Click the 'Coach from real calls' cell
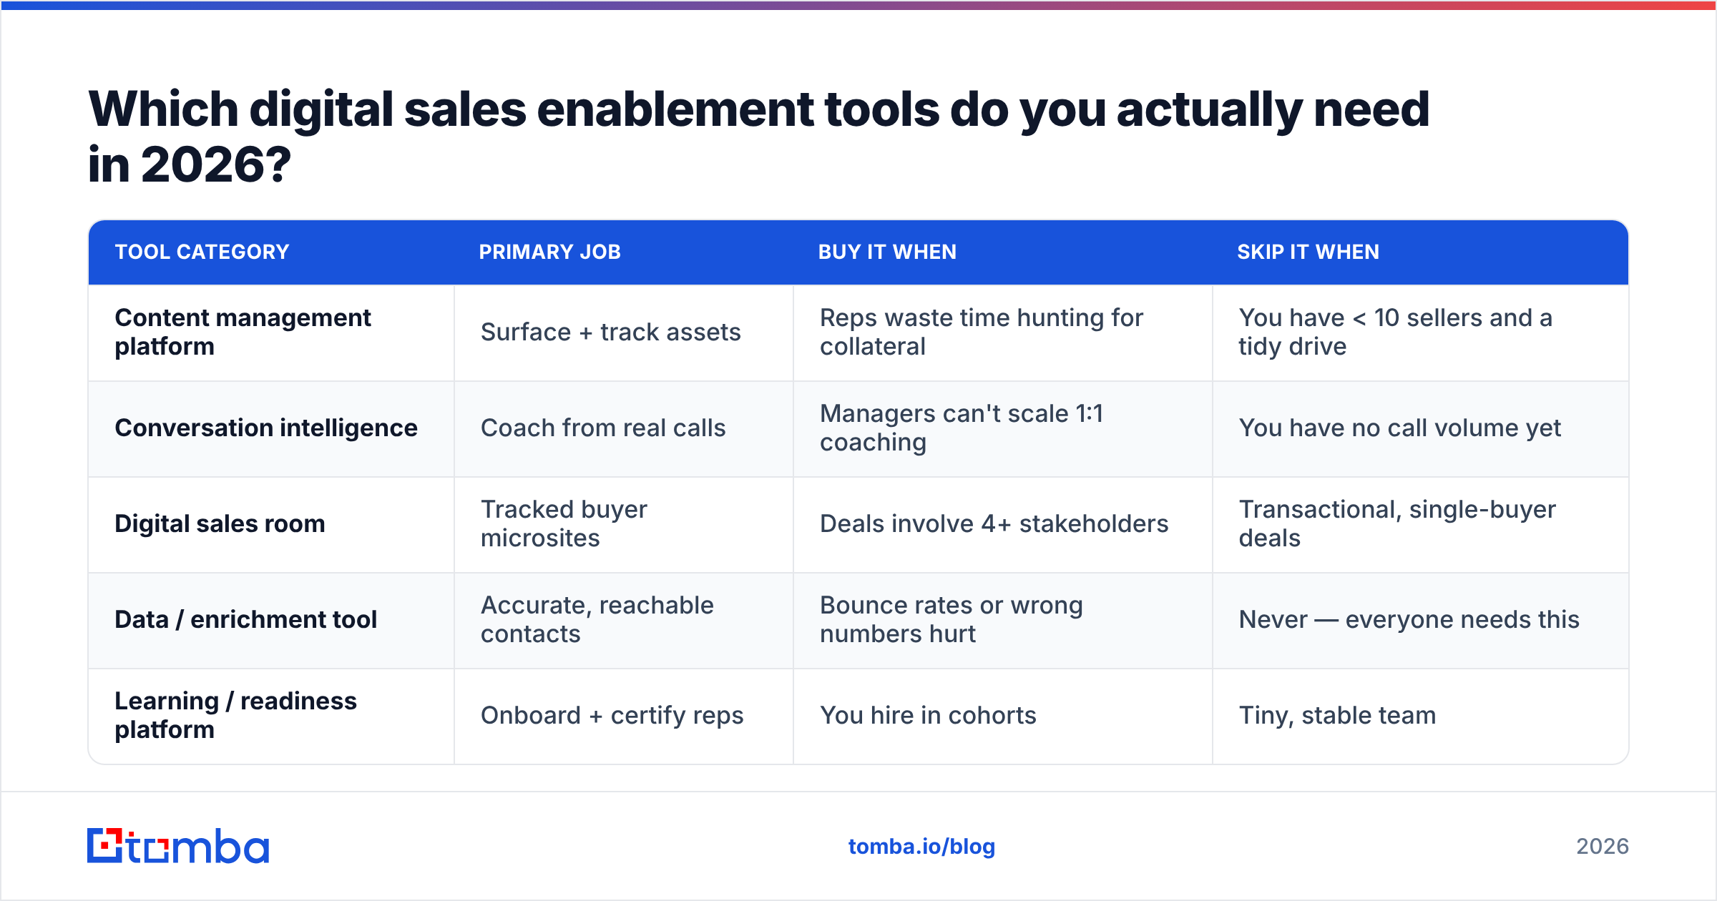 pos(624,429)
